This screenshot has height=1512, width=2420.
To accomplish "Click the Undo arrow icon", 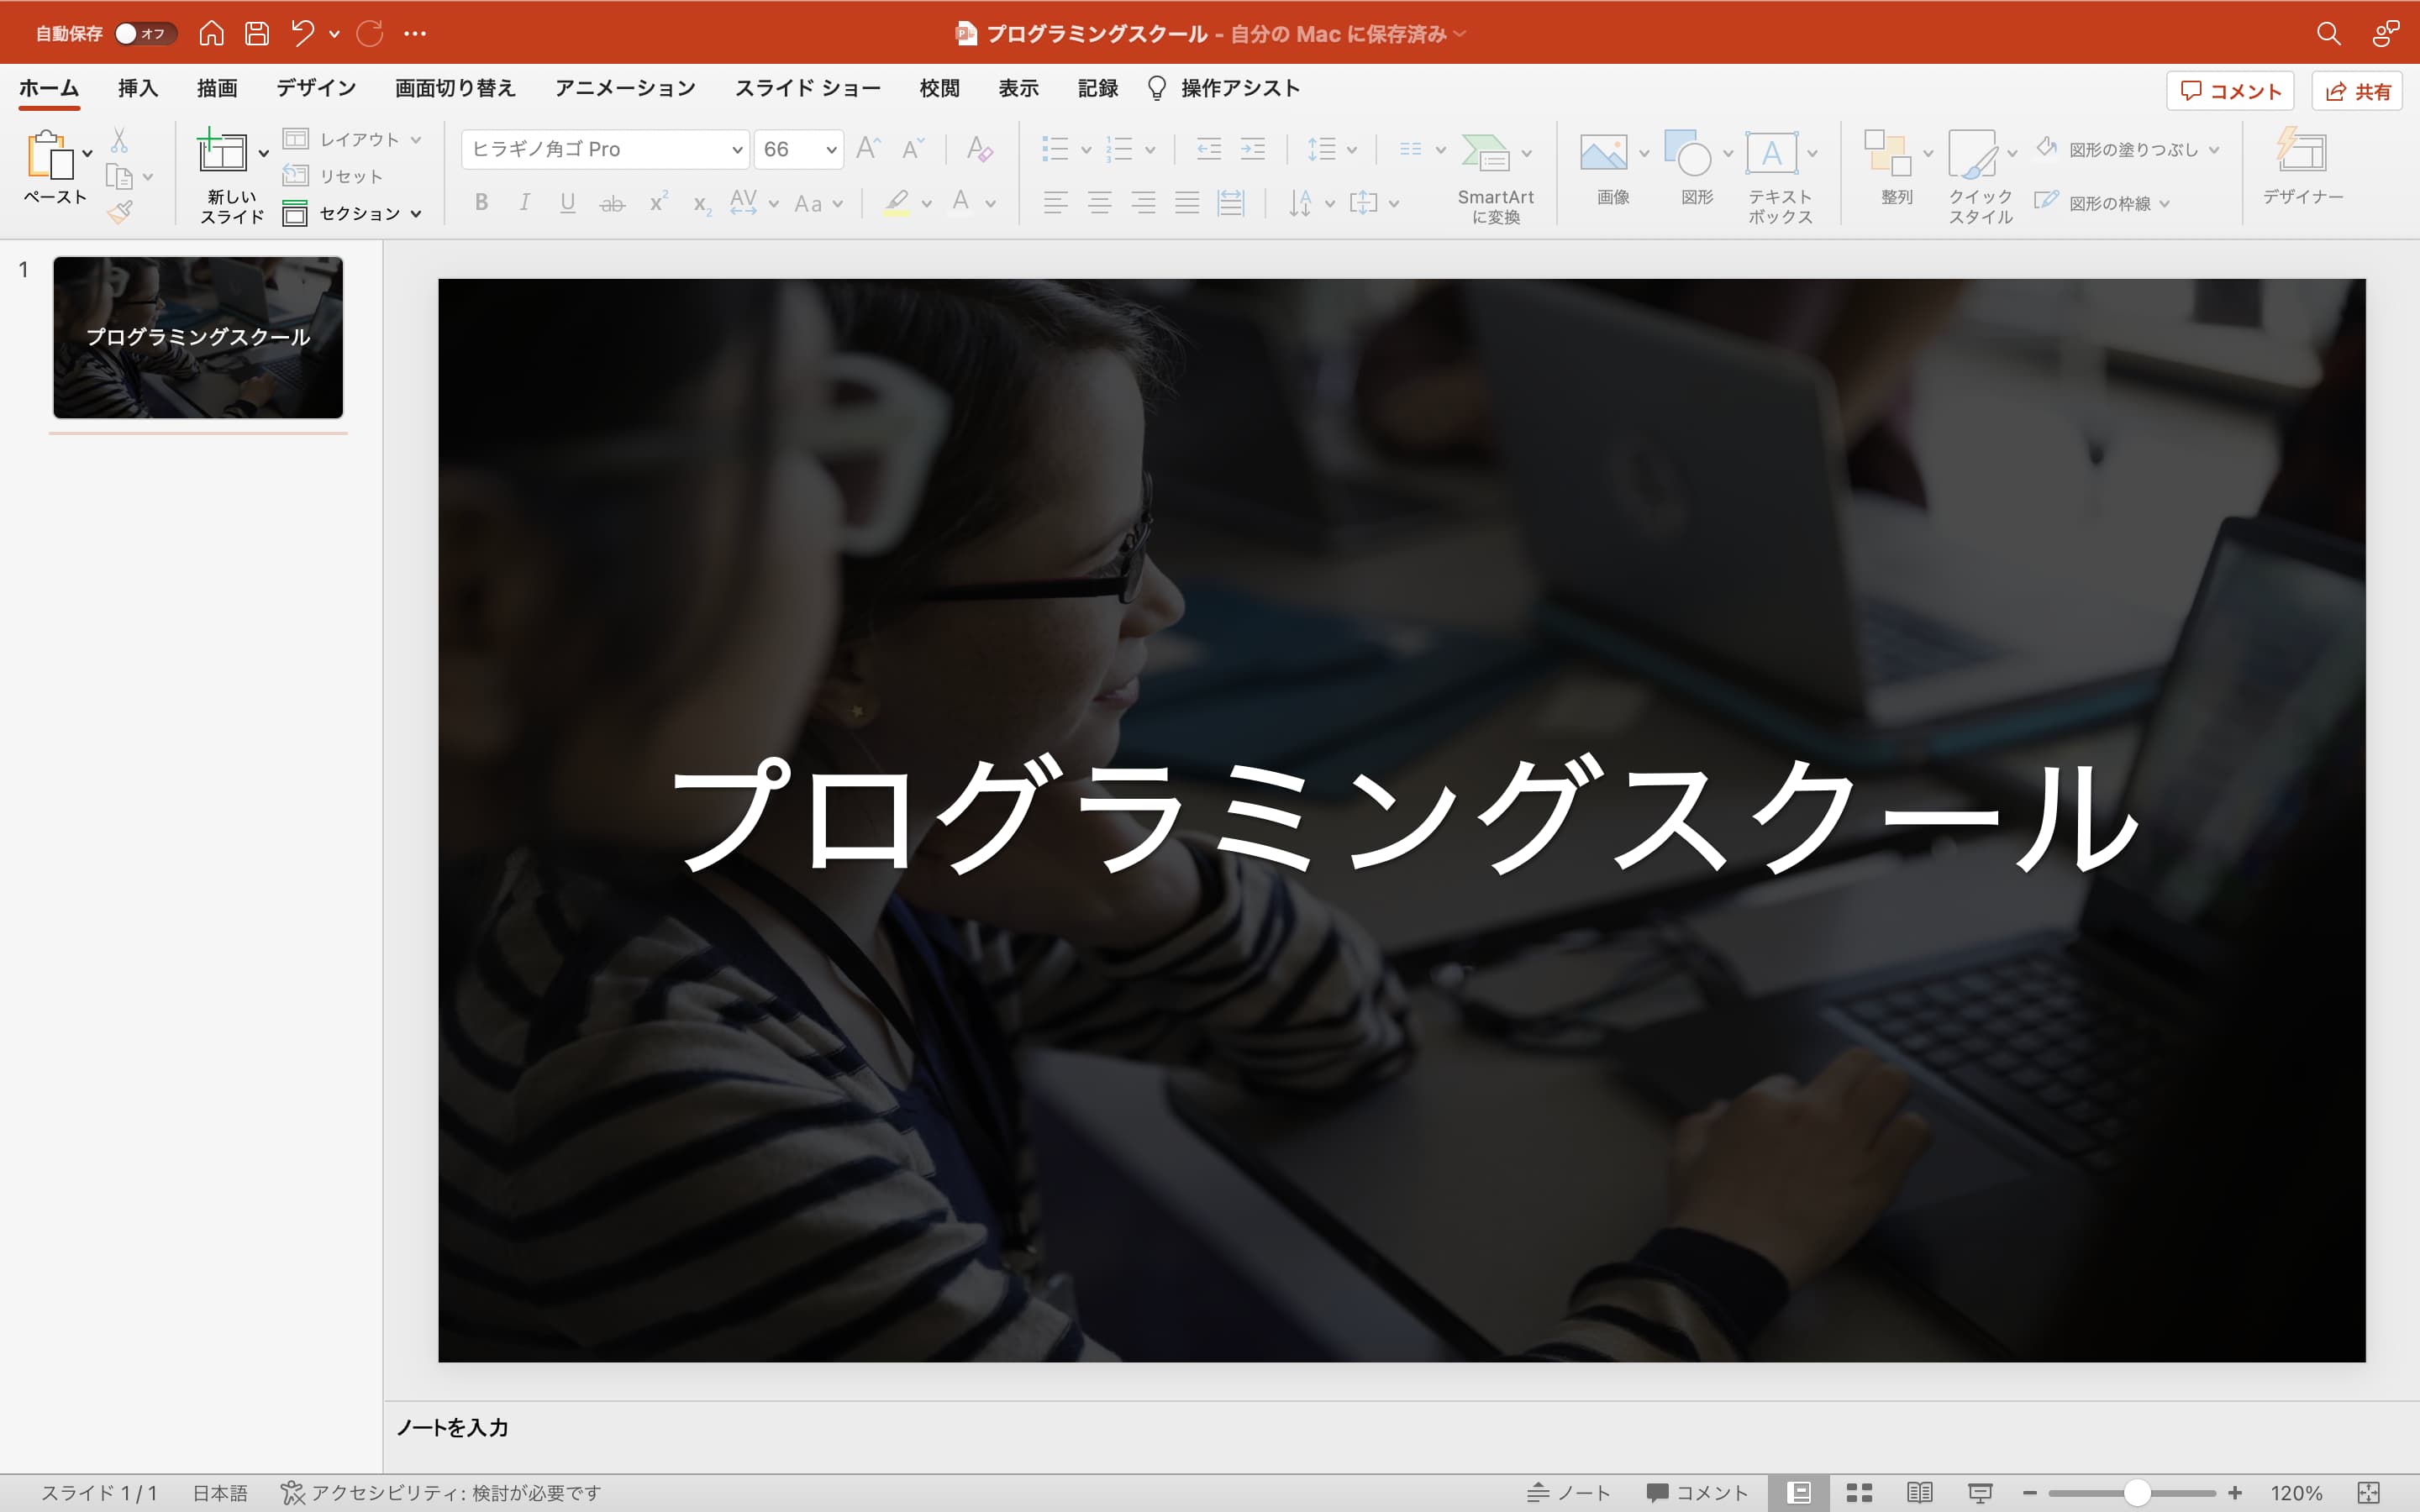I will coord(302,33).
